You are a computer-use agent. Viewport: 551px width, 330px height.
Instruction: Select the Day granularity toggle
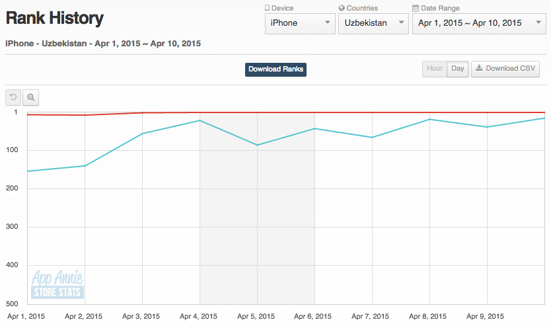point(457,69)
